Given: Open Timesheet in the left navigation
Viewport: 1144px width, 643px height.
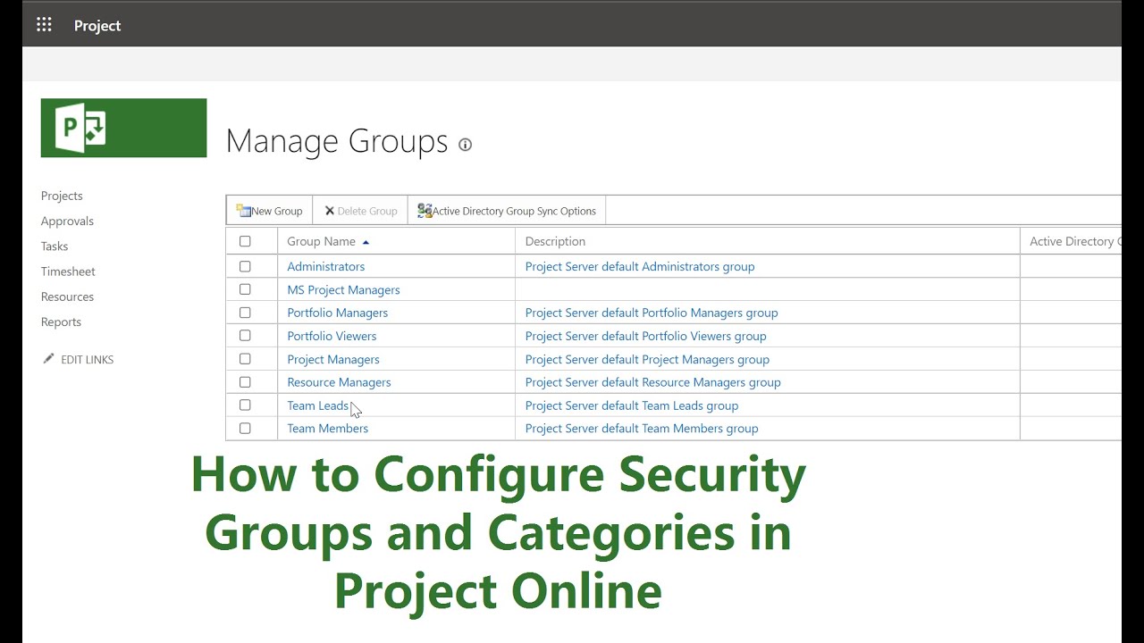Looking at the screenshot, I should pos(68,271).
